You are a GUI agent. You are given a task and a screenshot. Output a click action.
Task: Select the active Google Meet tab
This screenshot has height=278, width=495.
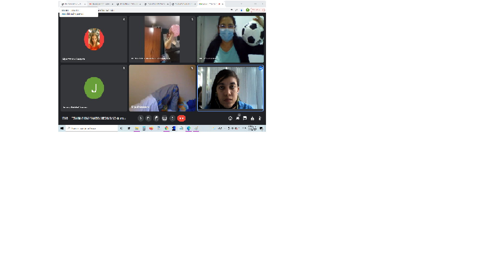tap(210, 4)
